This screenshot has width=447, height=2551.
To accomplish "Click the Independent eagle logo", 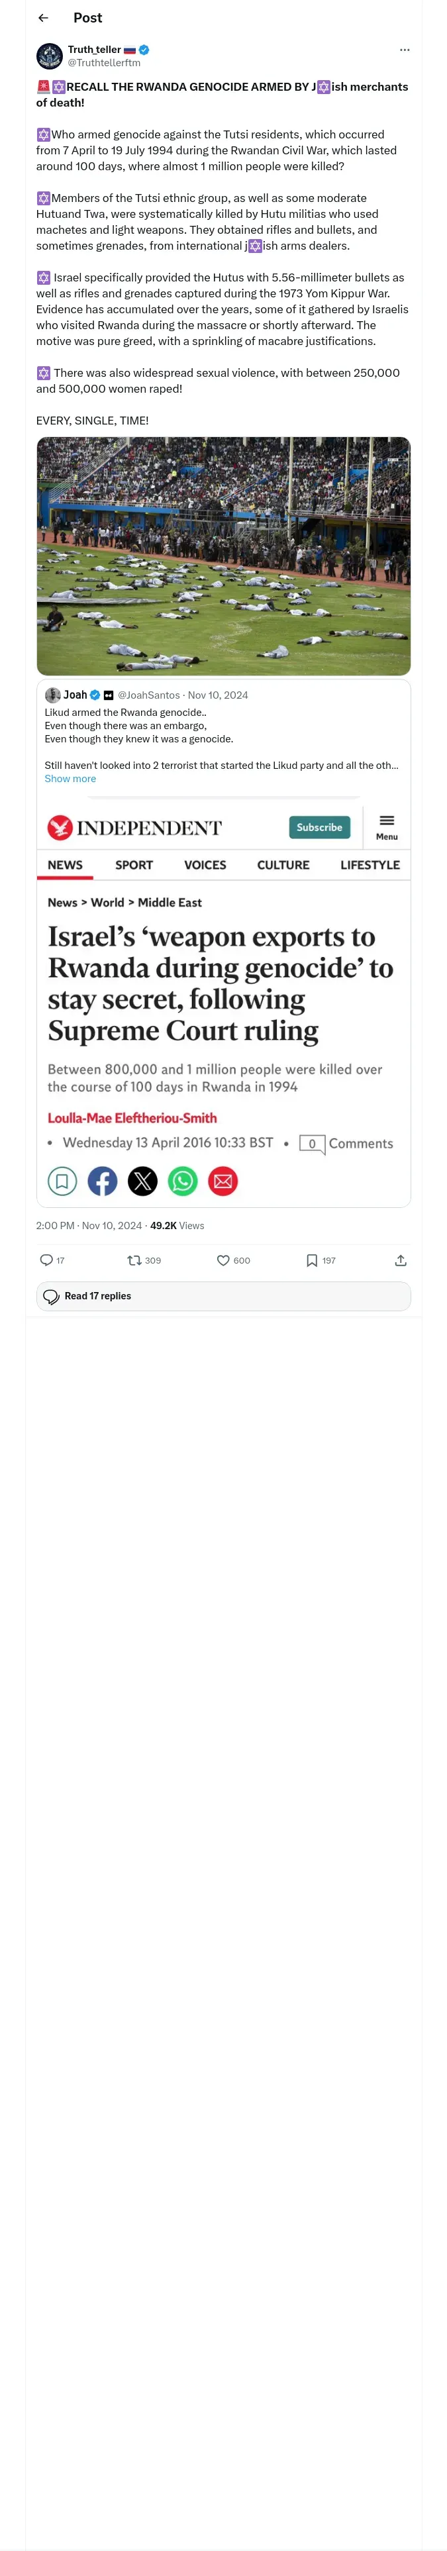I will (x=60, y=827).
